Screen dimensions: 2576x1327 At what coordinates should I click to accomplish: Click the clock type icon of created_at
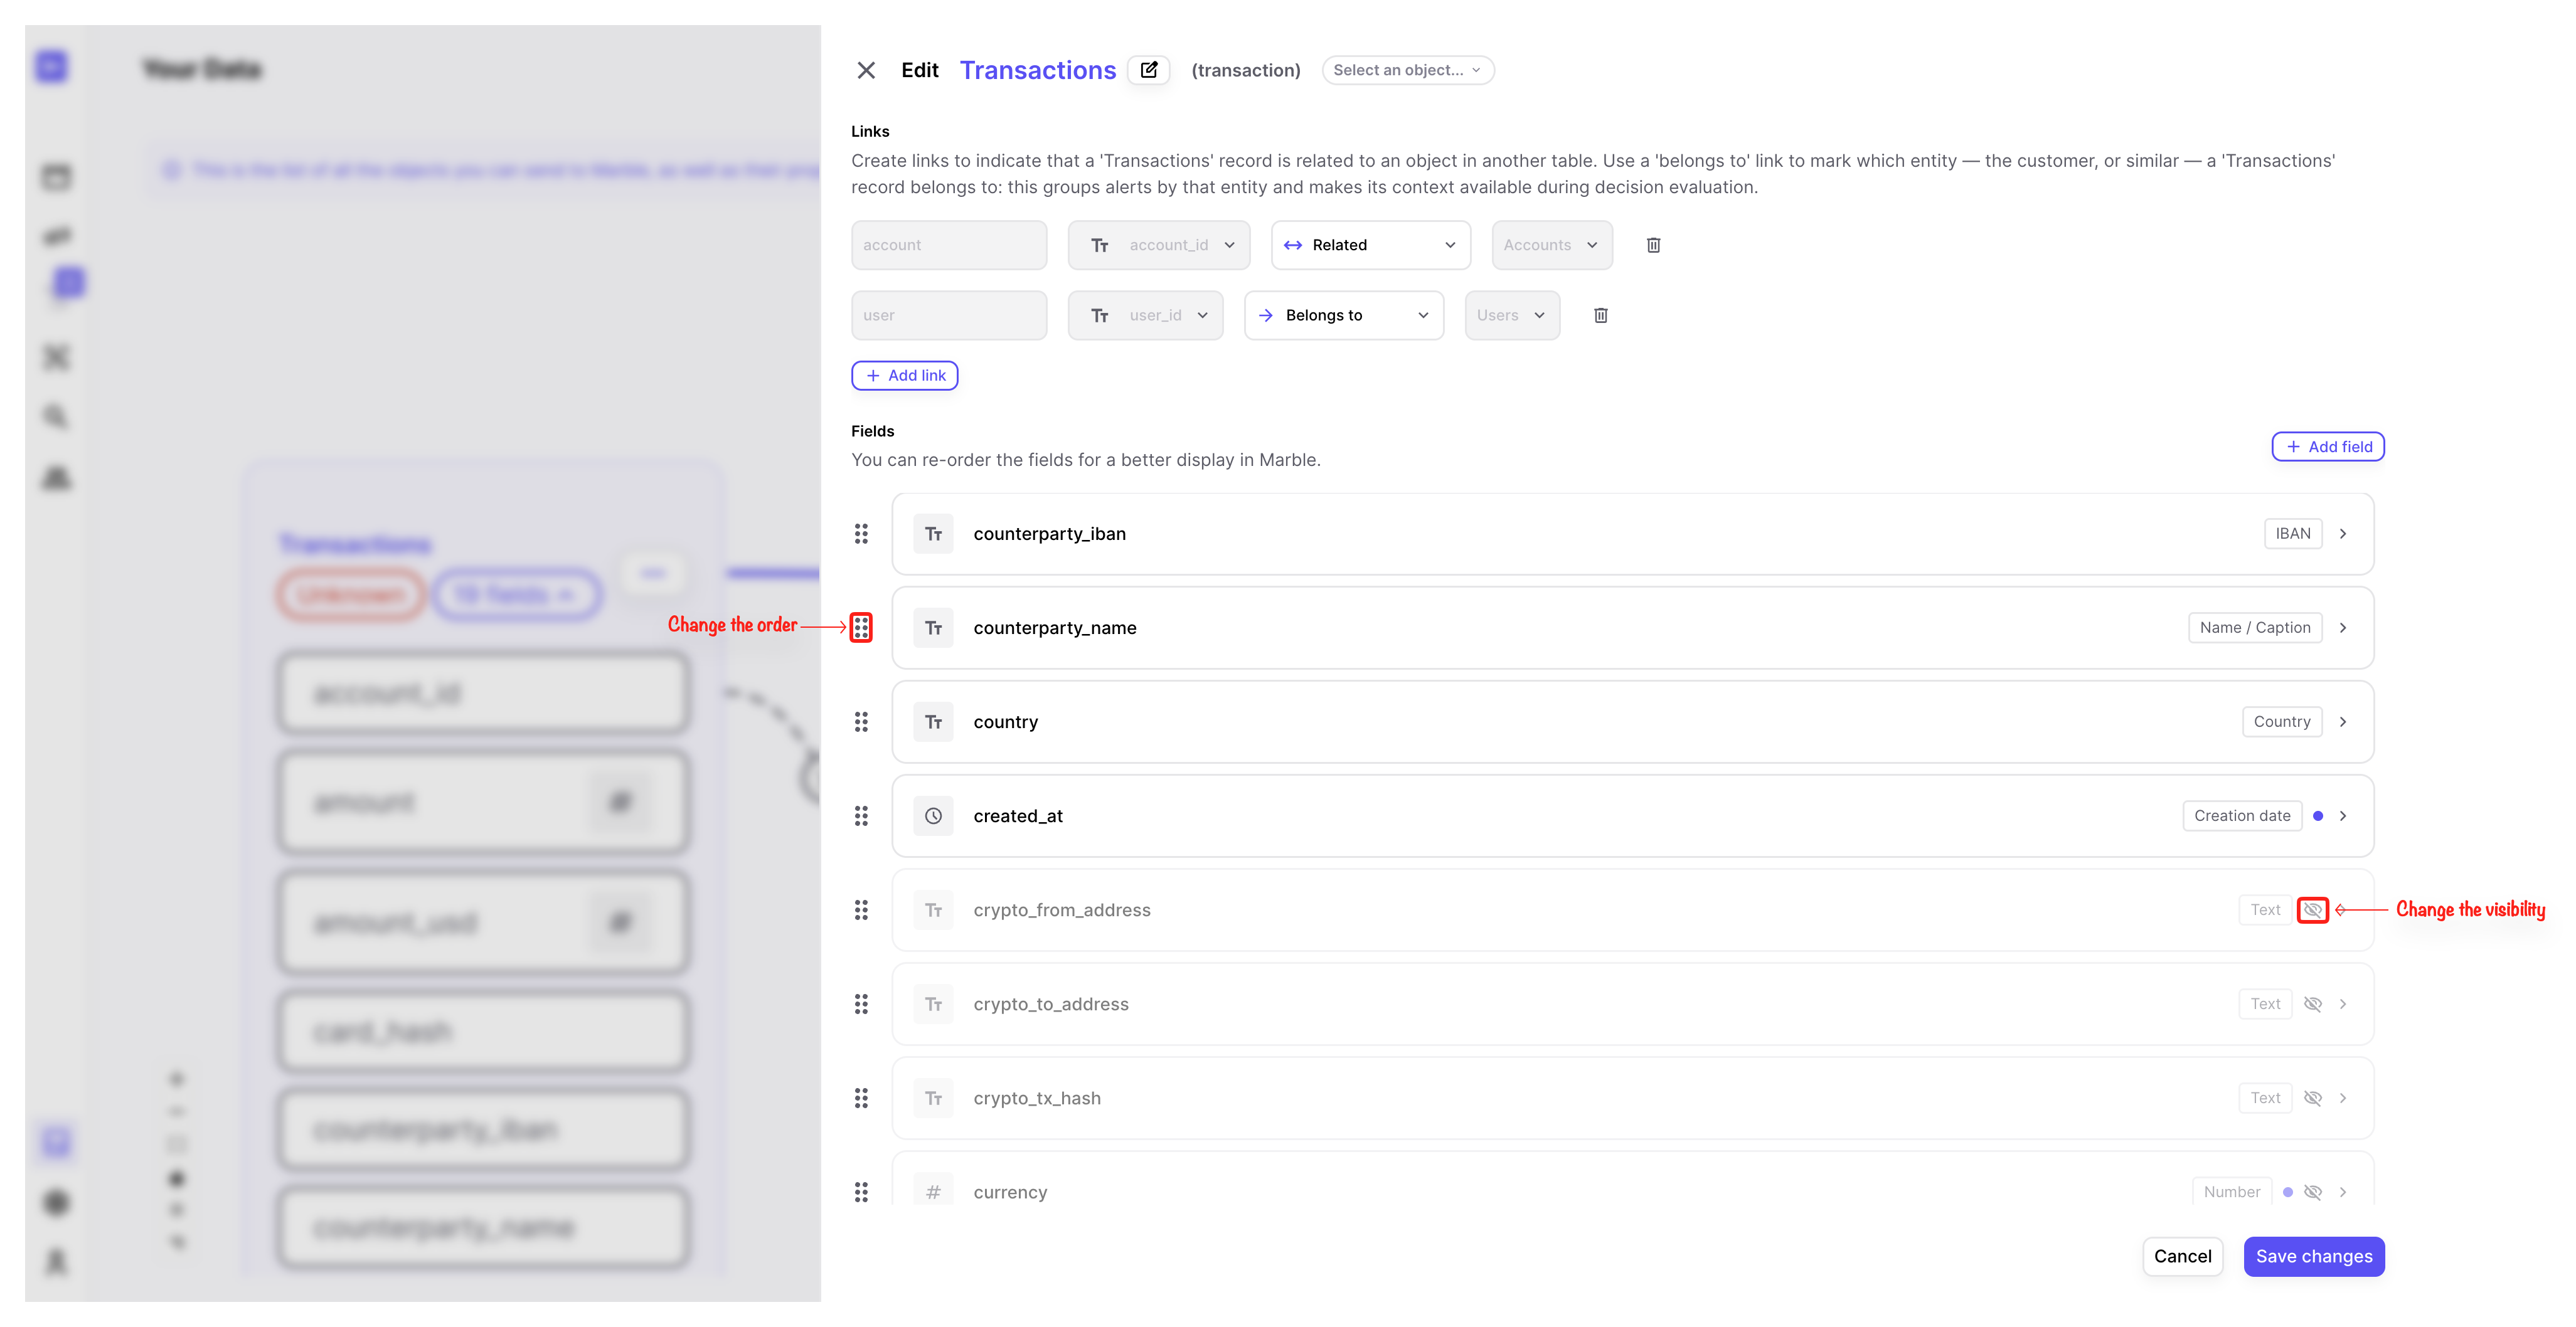933,815
